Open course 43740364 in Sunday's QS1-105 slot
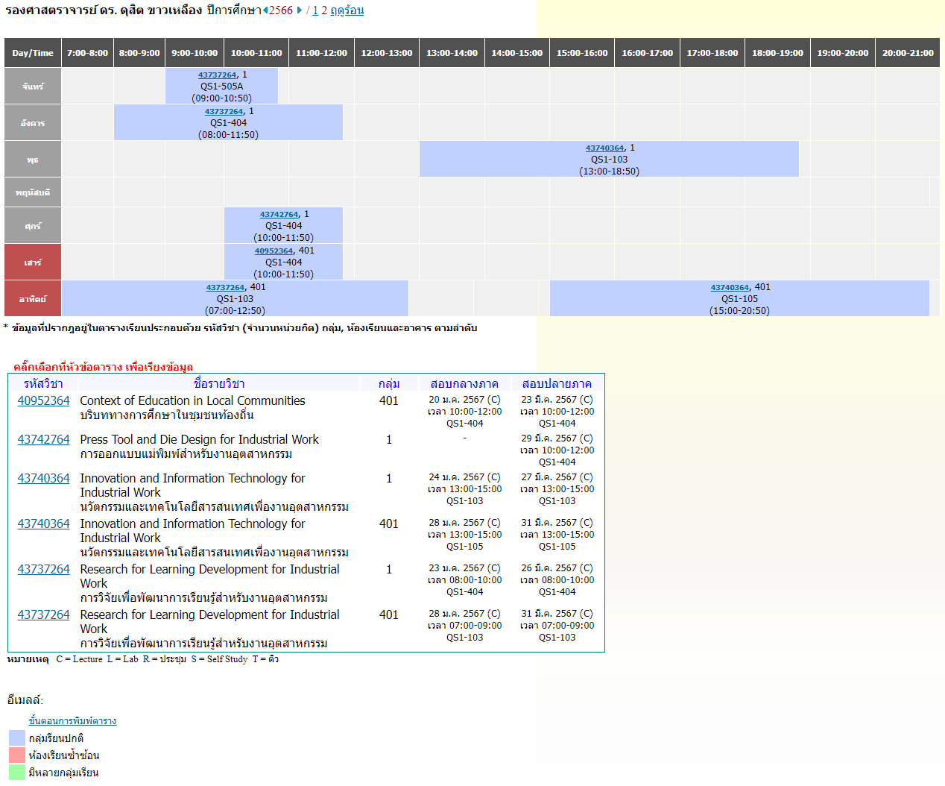This screenshot has height=786, width=945. tap(730, 288)
